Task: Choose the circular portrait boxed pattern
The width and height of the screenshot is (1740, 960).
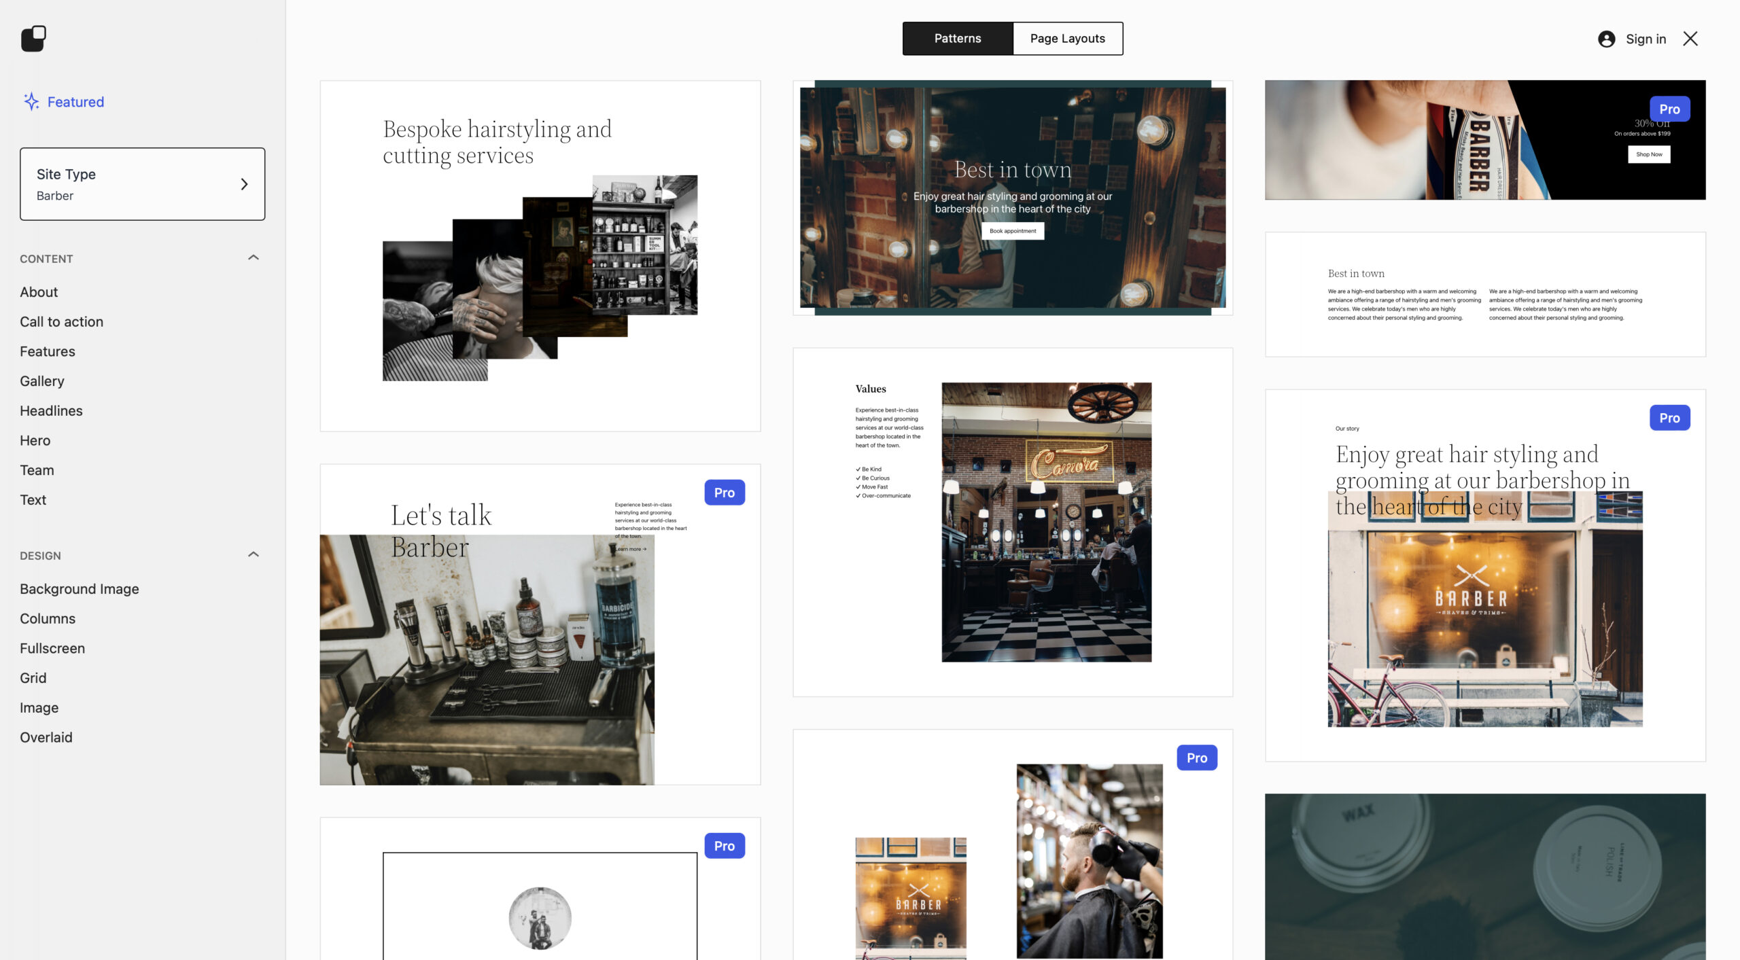Action: coord(540,889)
